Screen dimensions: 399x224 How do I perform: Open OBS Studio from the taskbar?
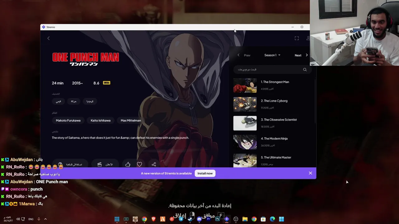pyautogui.click(x=236, y=219)
